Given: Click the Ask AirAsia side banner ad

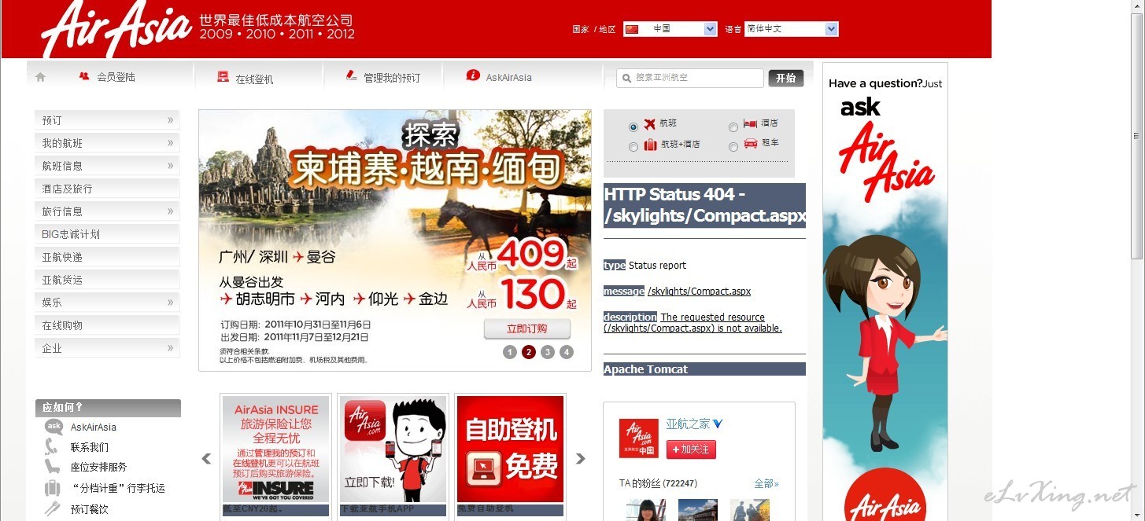Looking at the screenshot, I should pyautogui.click(x=885, y=292).
